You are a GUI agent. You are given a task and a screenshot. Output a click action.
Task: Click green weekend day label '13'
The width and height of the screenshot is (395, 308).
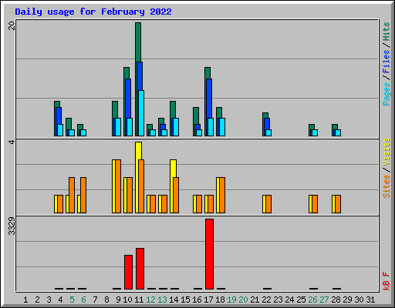(162, 300)
